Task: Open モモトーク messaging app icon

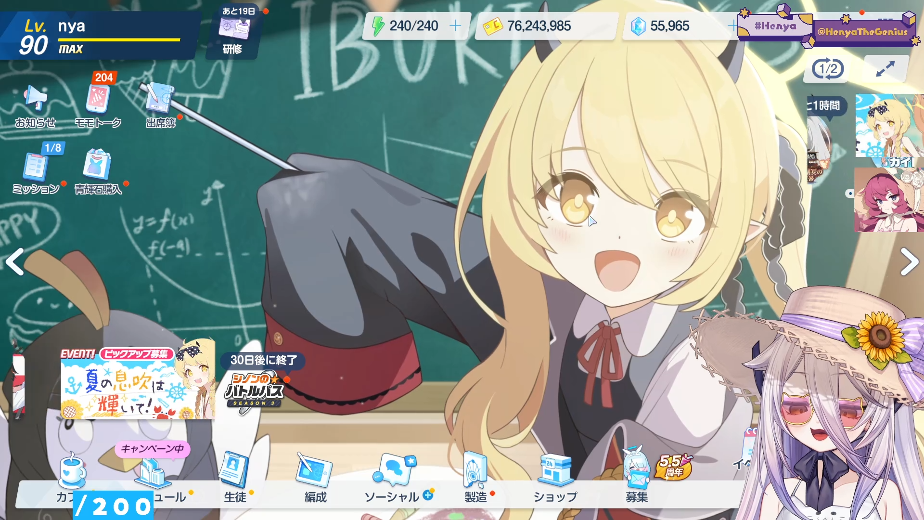Action: point(98,106)
